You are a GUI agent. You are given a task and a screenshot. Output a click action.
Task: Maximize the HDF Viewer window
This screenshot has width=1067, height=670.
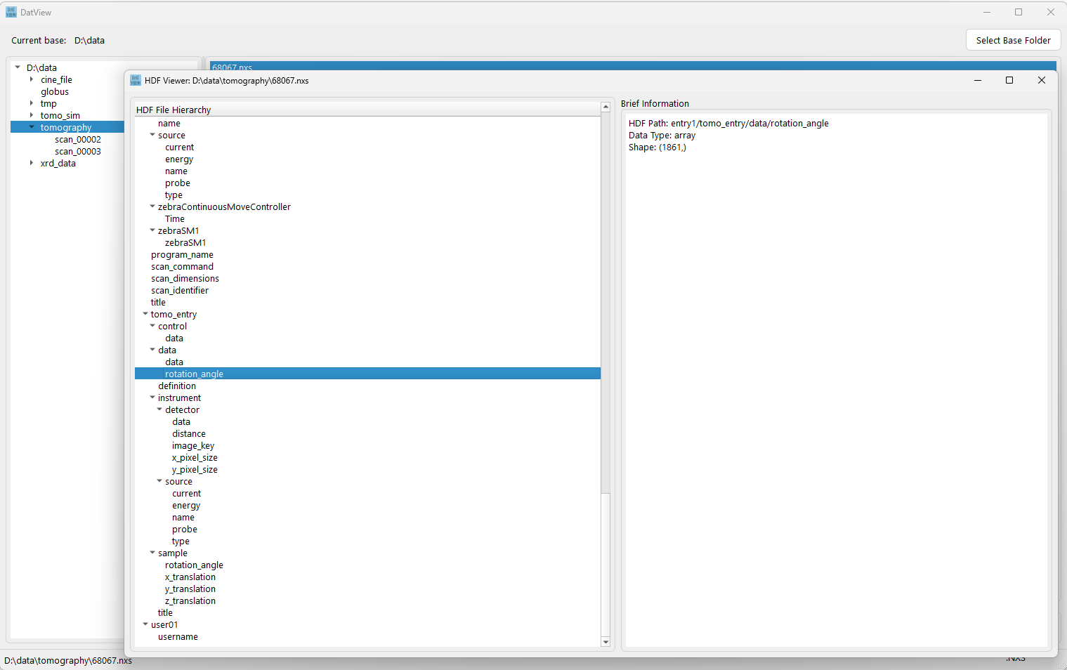pos(1009,81)
